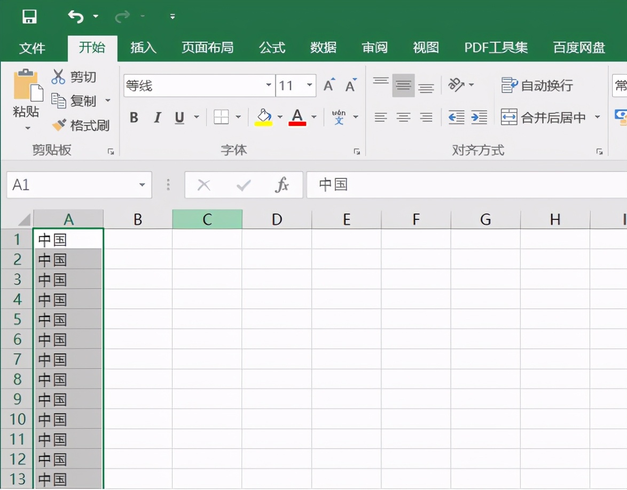Toggle Underline formatting
Image resolution: width=627 pixels, height=490 pixels.
(x=179, y=117)
